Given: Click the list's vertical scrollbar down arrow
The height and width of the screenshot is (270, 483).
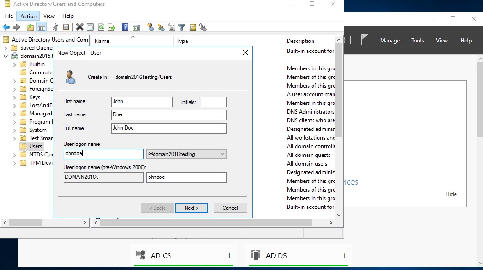Looking at the screenshot, I should pos(339,215).
